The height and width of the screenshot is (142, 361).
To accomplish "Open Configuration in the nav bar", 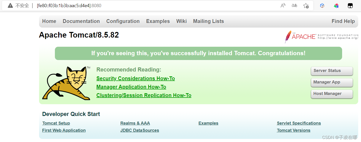I will pyautogui.click(x=123, y=21).
